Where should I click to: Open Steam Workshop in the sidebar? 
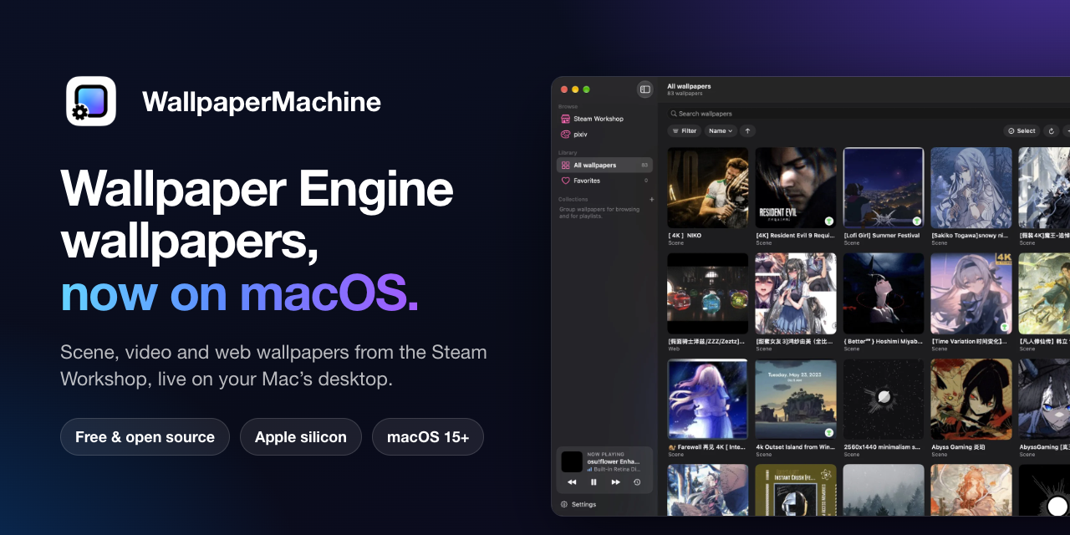click(604, 119)
